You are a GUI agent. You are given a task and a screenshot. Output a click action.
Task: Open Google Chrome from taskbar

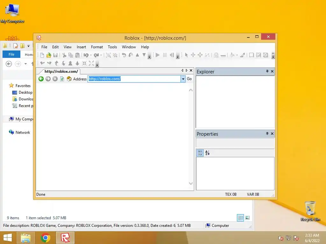click(x=45, y=238)
